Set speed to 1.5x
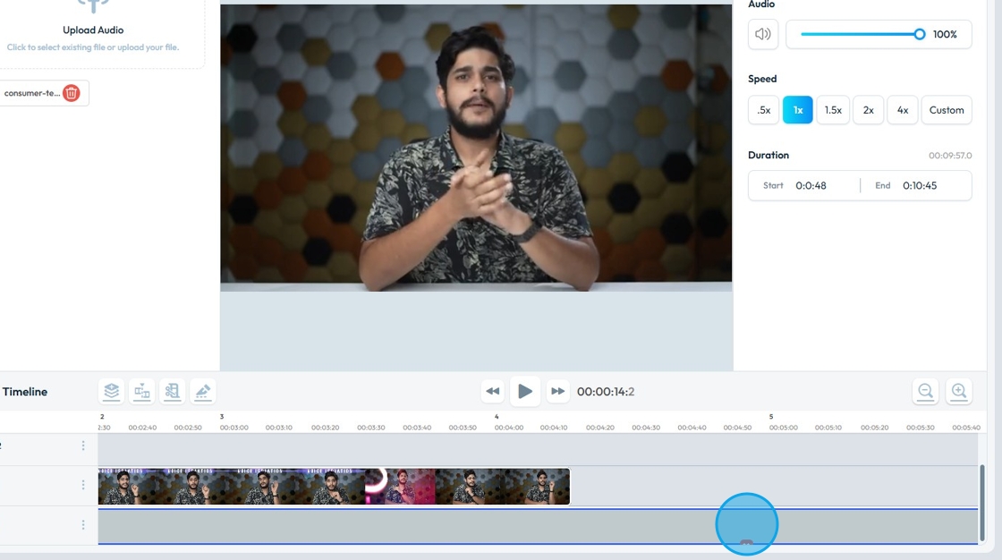Screen dimensions: 1002x560 click(x=833, y=110)
